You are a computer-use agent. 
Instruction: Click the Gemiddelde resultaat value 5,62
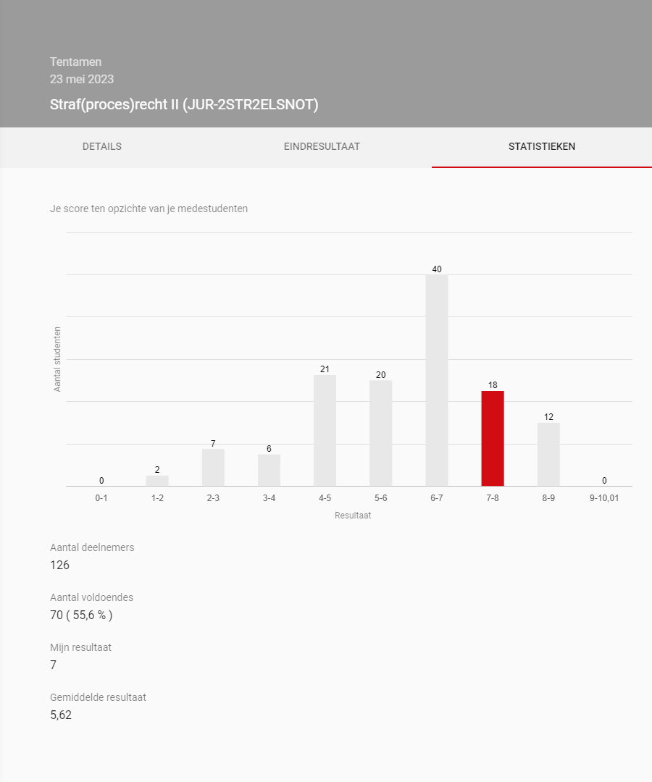coord(61,715)
